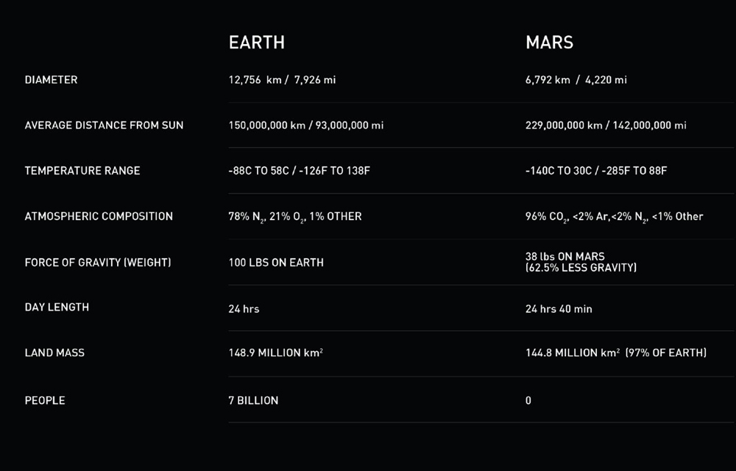The height and width of the screenshot is (471, 736).
Task: Select the TEMPERATURE RANGE row label
Action: click(82, 171)
